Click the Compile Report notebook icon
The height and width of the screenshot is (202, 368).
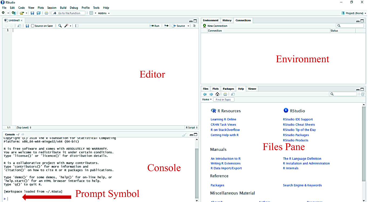(77, 26)
